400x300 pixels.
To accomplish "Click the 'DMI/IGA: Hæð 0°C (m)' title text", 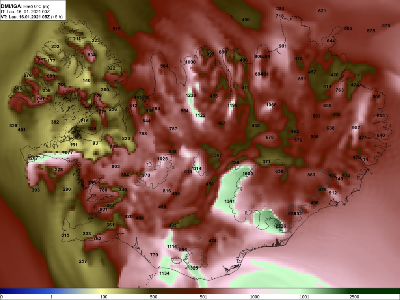I will coord(24,6).
